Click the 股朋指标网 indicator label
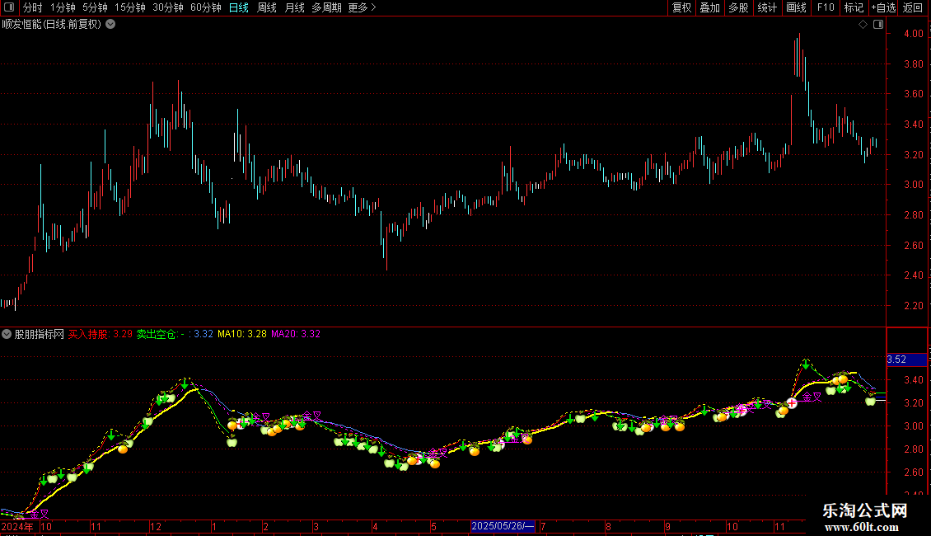 pos(40,334)
